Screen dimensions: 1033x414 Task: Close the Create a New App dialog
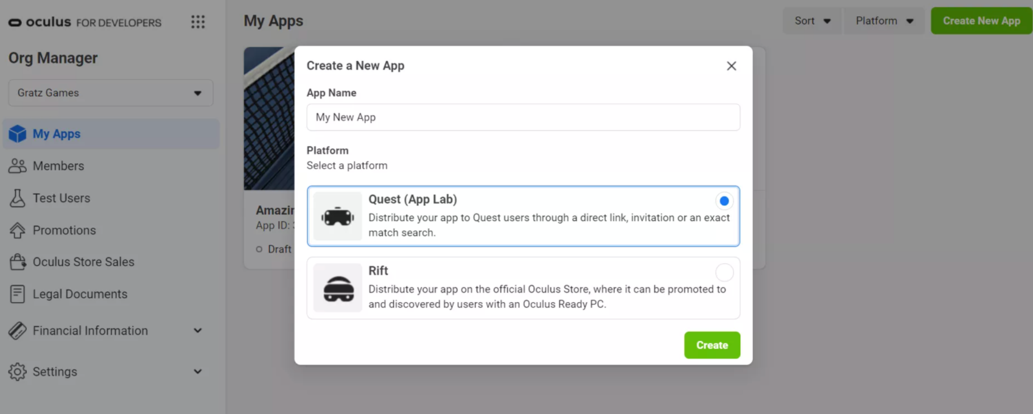point(731,66)
